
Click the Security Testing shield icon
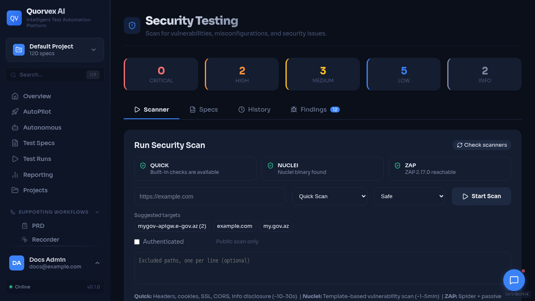pyautogui.click(x=132, y=26)
